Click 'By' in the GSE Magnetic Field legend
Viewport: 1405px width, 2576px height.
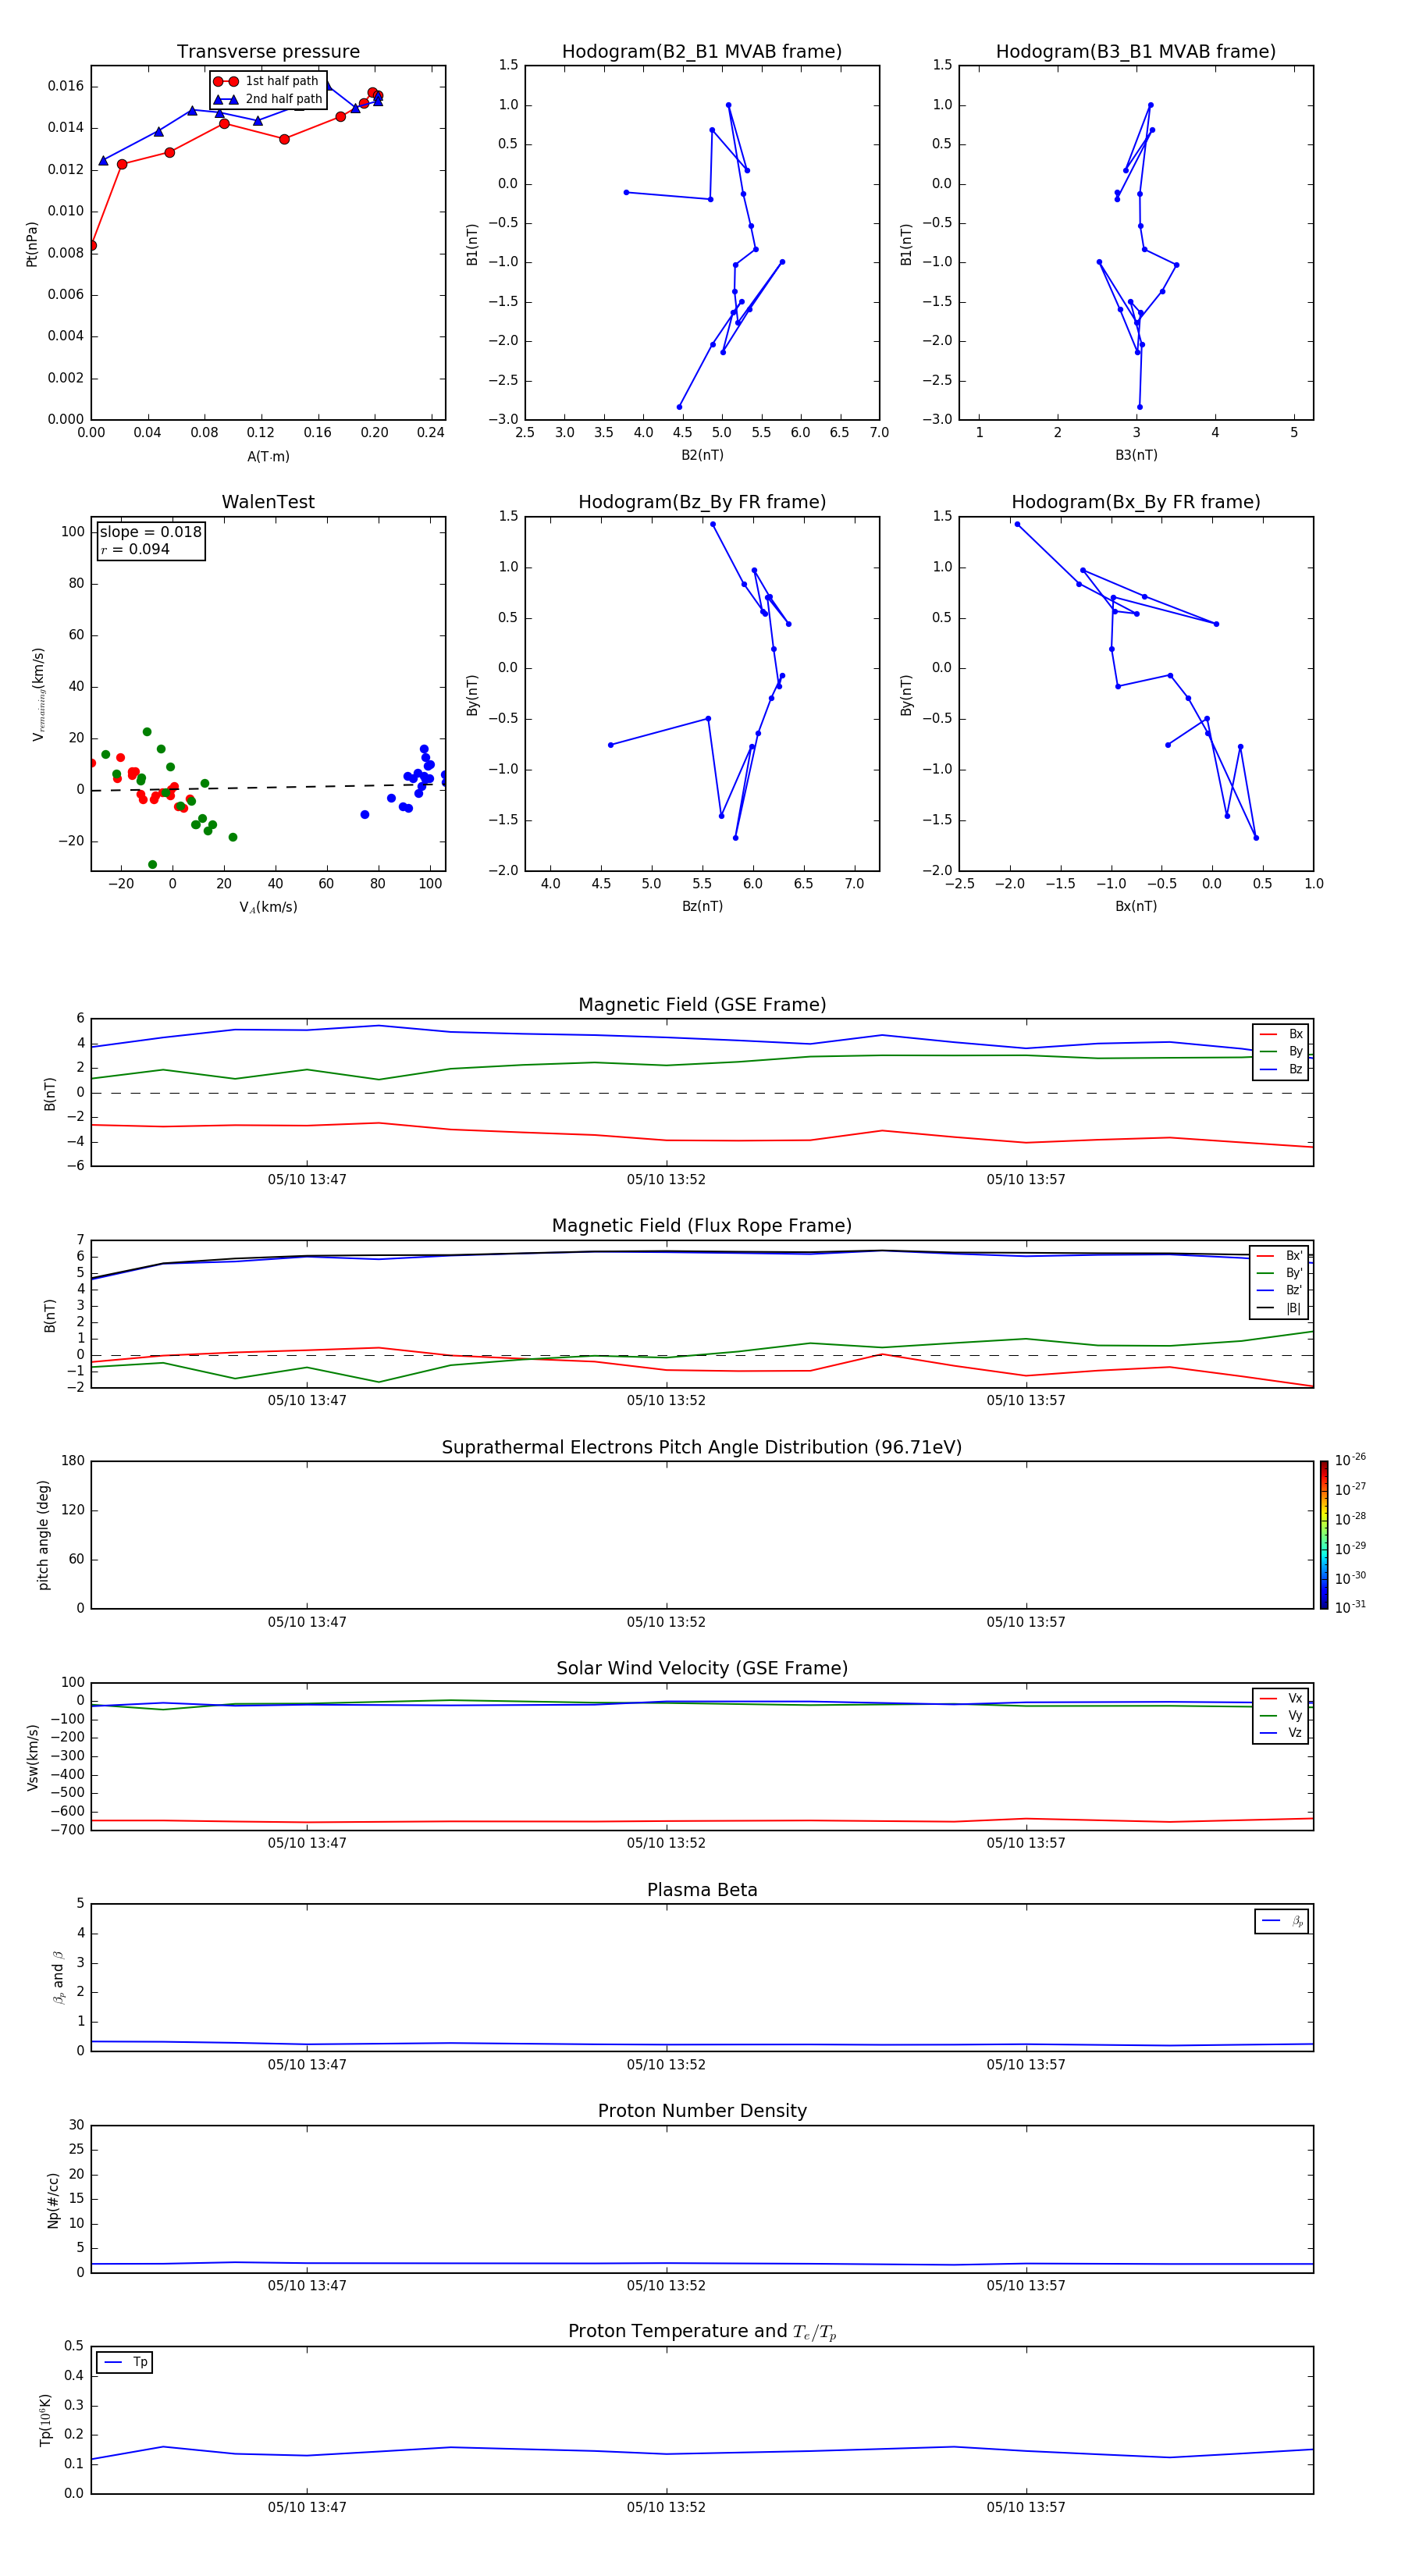click(1296, 1052)
